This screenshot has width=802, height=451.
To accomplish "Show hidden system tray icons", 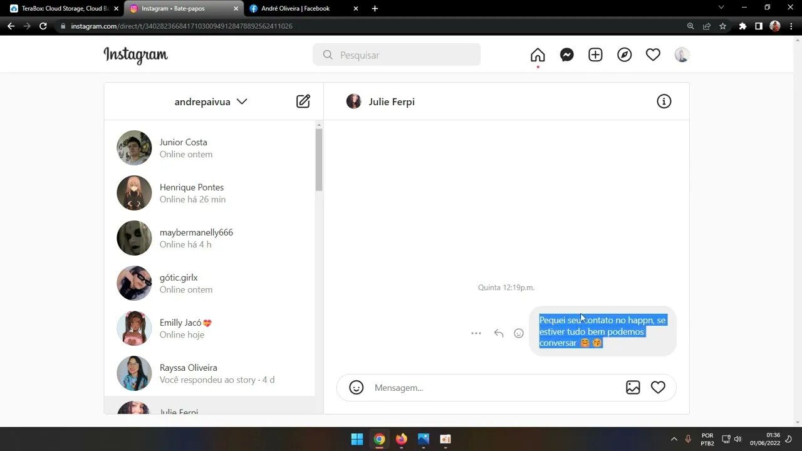I will coord(674,439).
